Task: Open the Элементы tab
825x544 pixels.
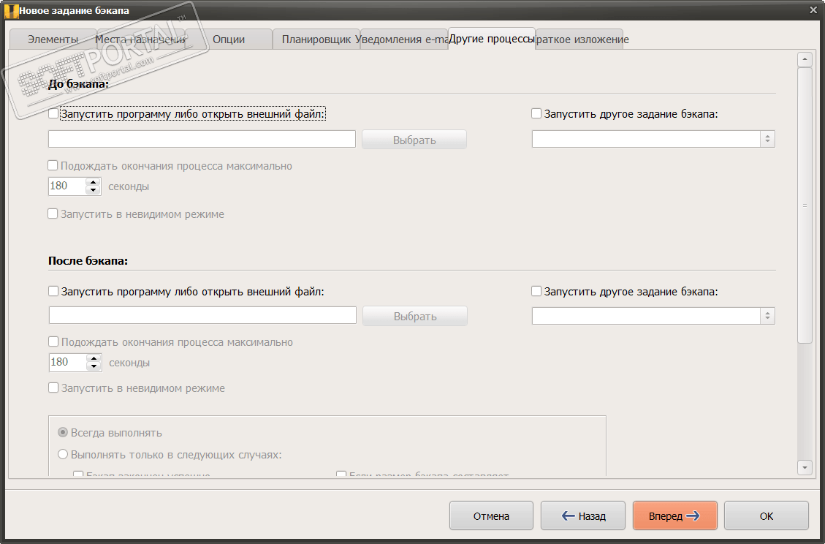Action: (x=53, y=39)
